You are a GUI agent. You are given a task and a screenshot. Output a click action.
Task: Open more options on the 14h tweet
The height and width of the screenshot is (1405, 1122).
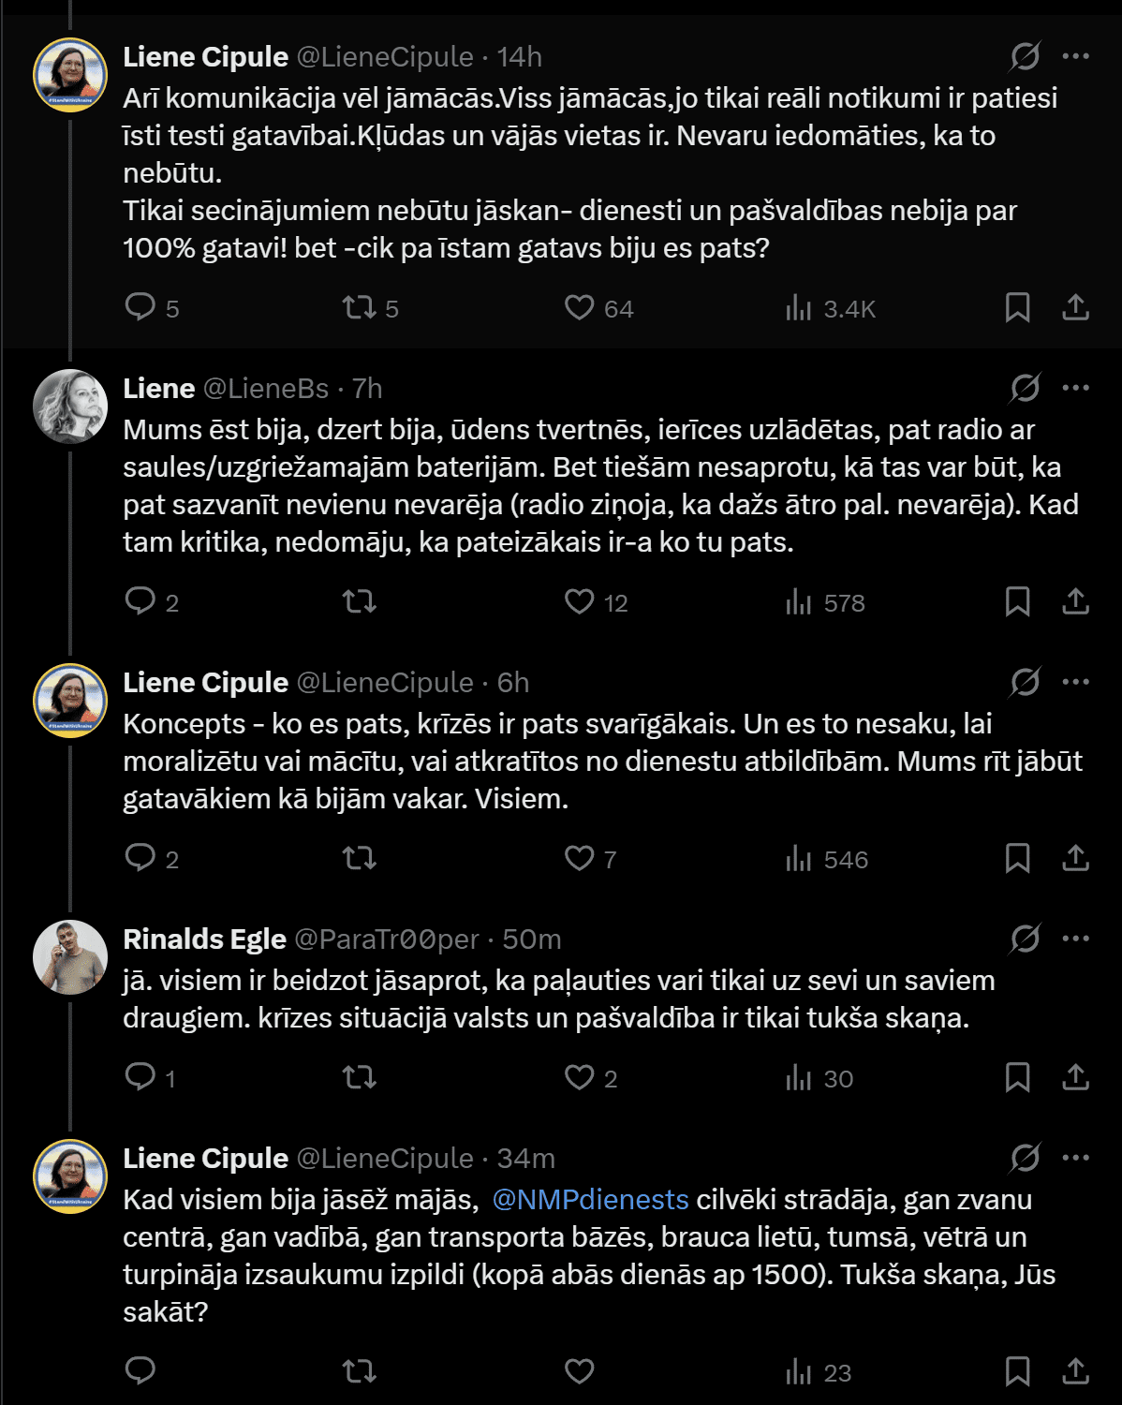[x=1075, y=56]
